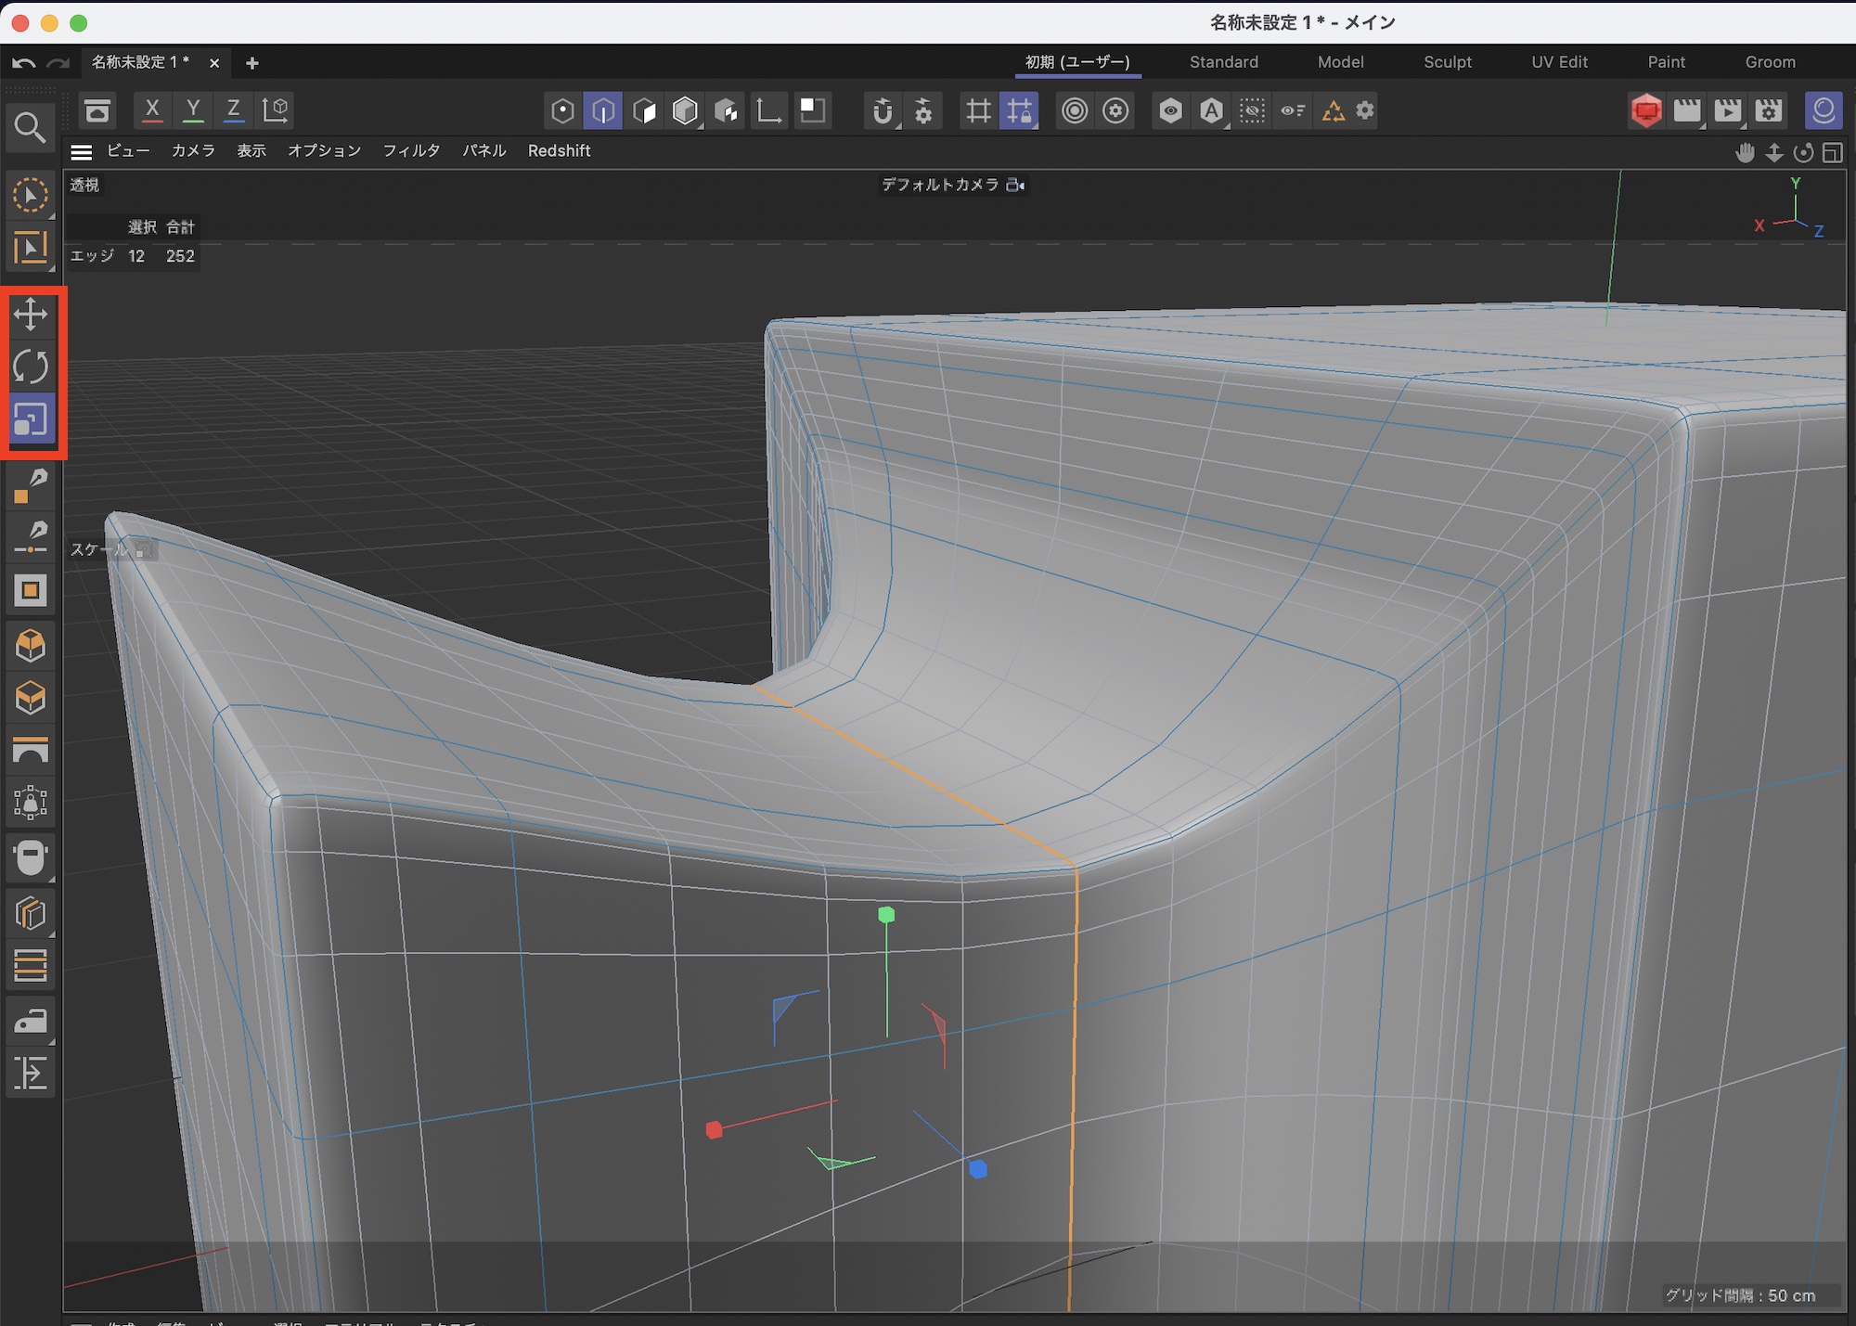Switch to Points mode

point(562,111)
